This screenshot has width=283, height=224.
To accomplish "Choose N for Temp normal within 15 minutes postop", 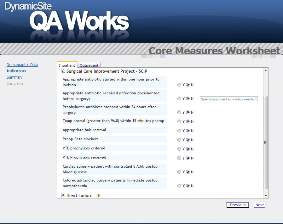I will coord(188,121).
